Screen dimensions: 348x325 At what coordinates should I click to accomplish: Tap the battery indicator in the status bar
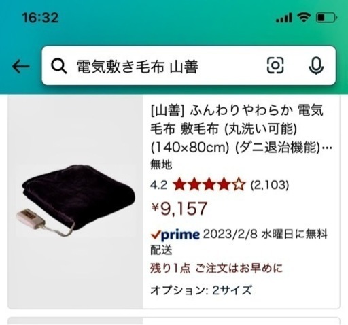click(326, 18)
